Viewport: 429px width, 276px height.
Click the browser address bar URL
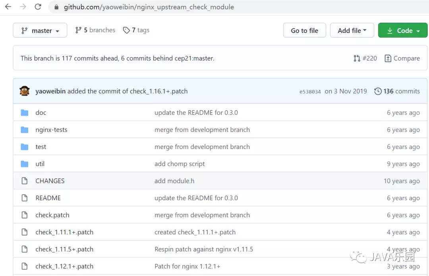coord(149,7)
